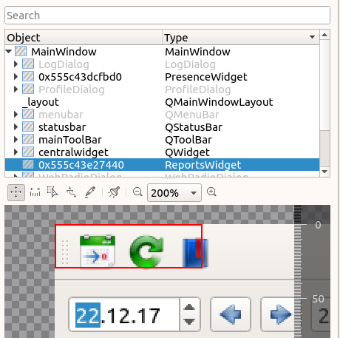This screenshot has width=340, height=338.
Task: Expand the centralwidget tree item
Action: [16, 152]
